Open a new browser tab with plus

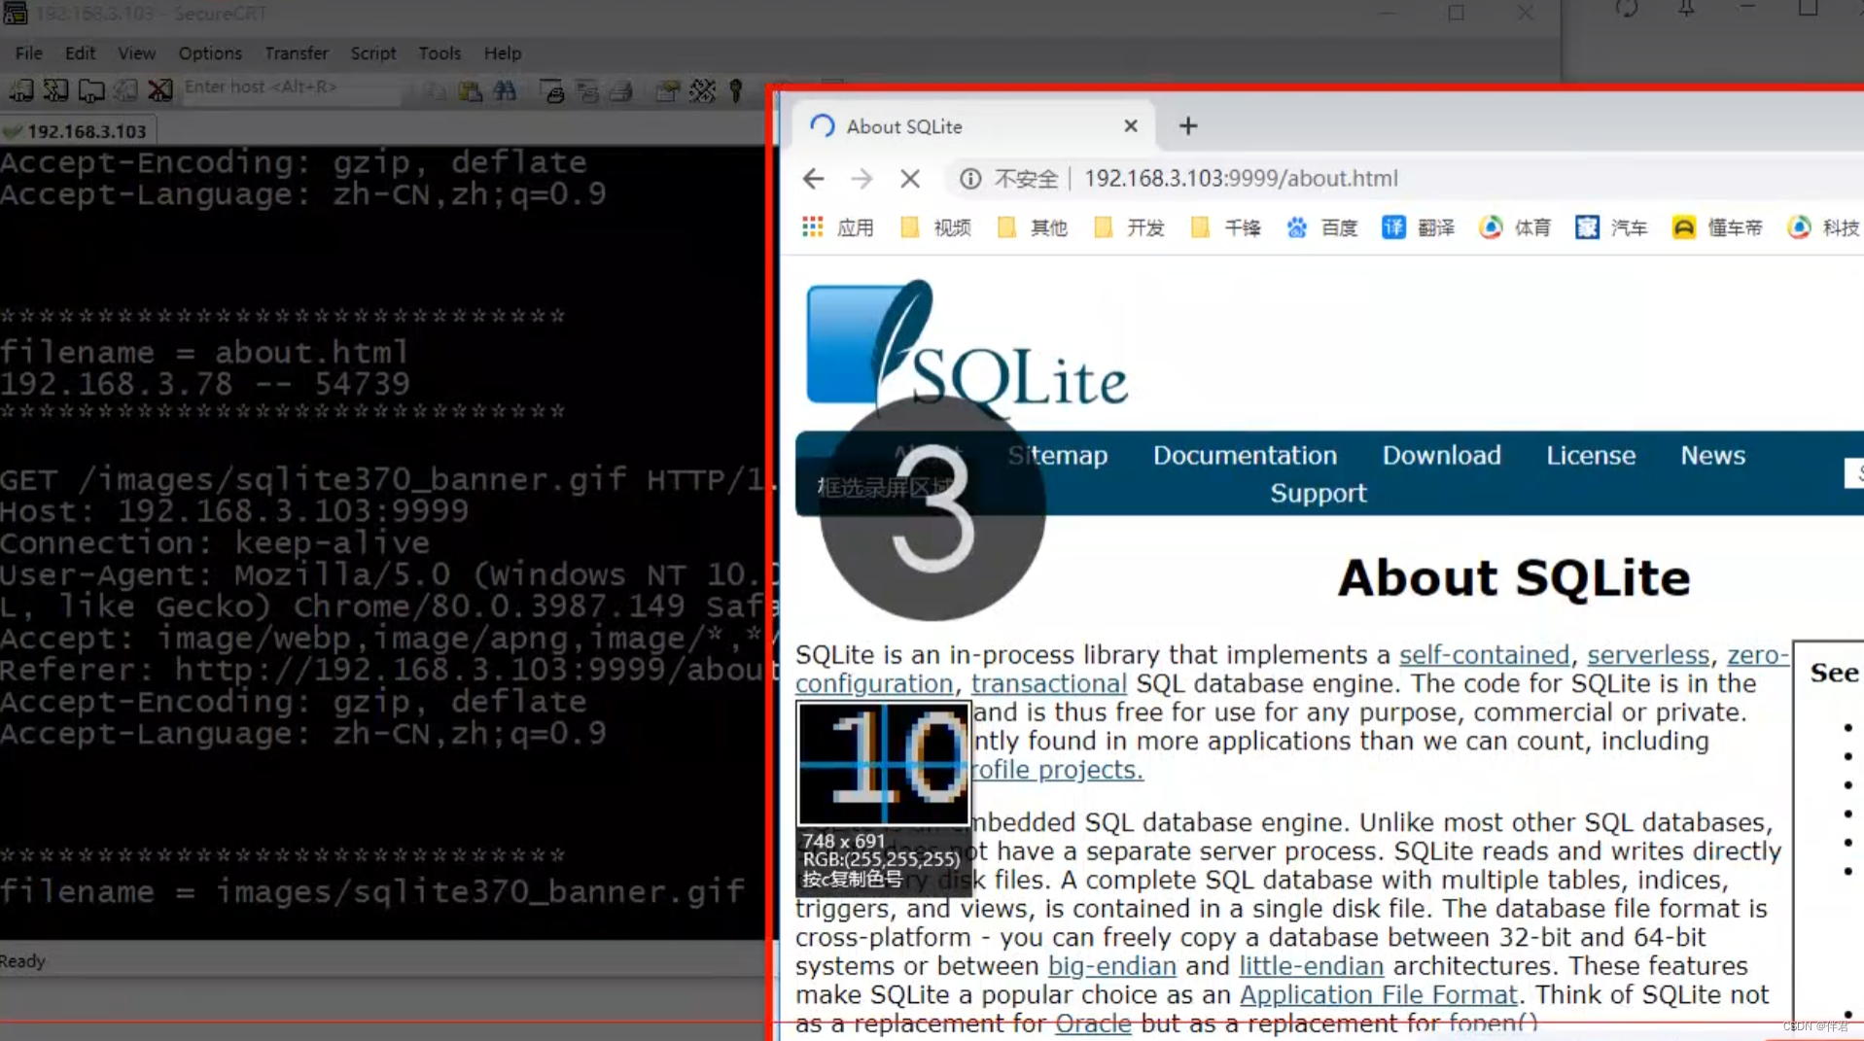[1188, 126]
